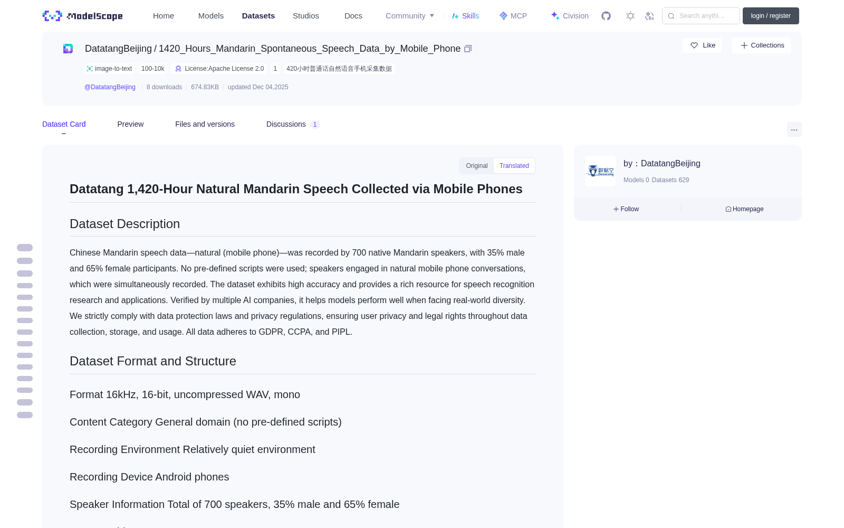Show the Original card text
This screenshot has height=528, width=844.
click(477, 166)
